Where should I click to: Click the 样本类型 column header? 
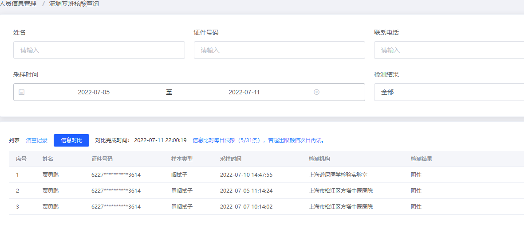182,159
